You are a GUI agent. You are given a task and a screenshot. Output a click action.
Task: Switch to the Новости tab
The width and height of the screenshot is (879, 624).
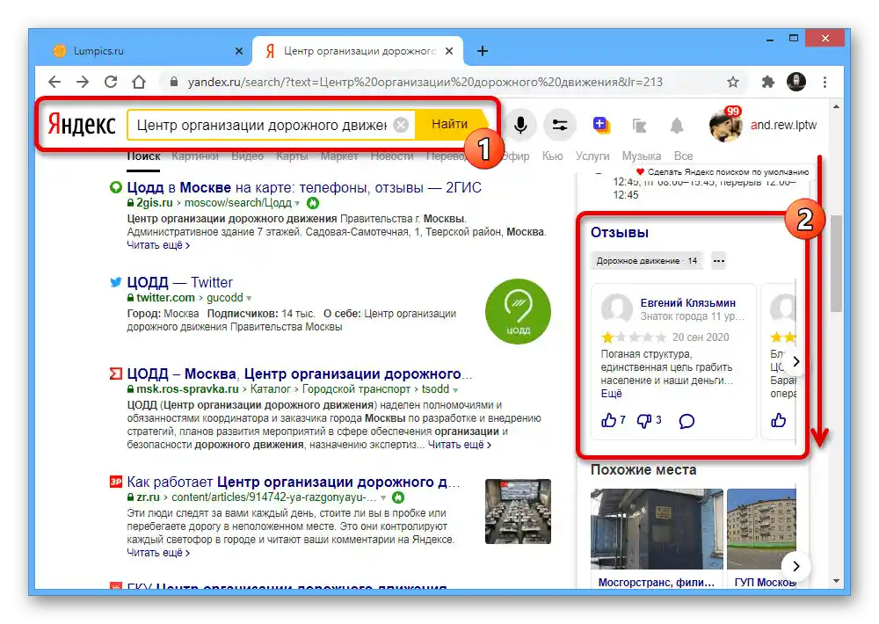coord(392,156)
